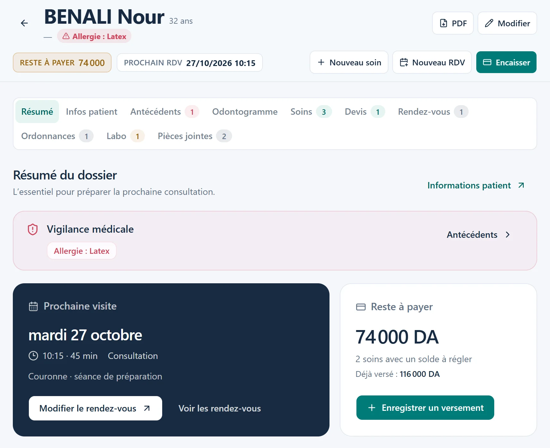Open the Infos patient tab
550x448 pixels.
92,112
